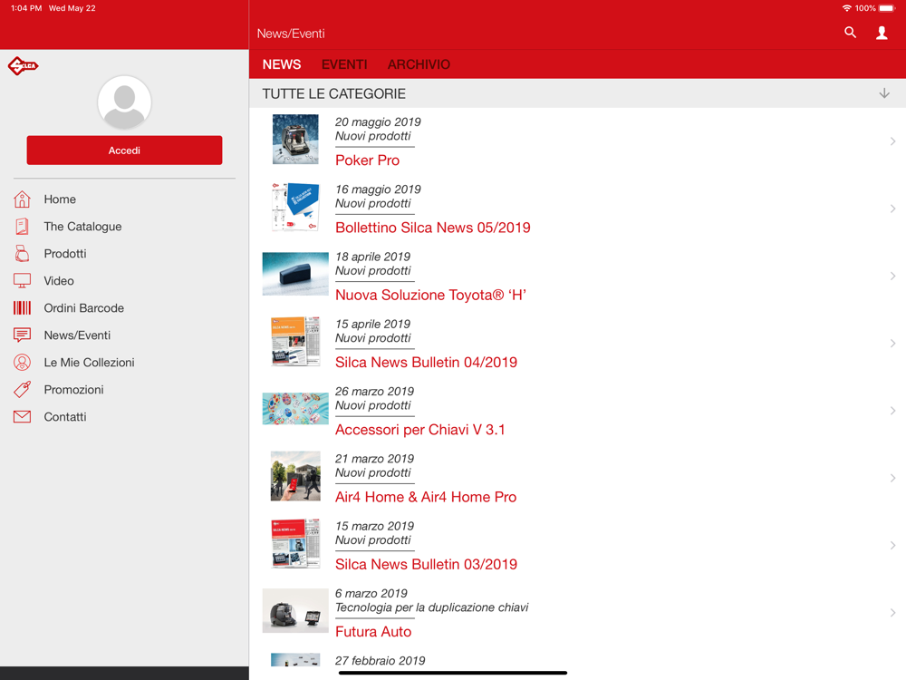Open the user profile icon in header
The height and width of the screenshot is (680, 906).
coord(882,33)
